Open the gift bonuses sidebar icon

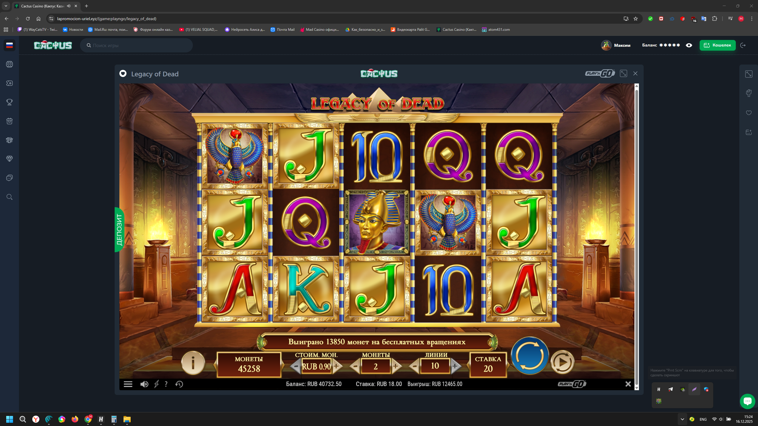[x=9, y=121]
